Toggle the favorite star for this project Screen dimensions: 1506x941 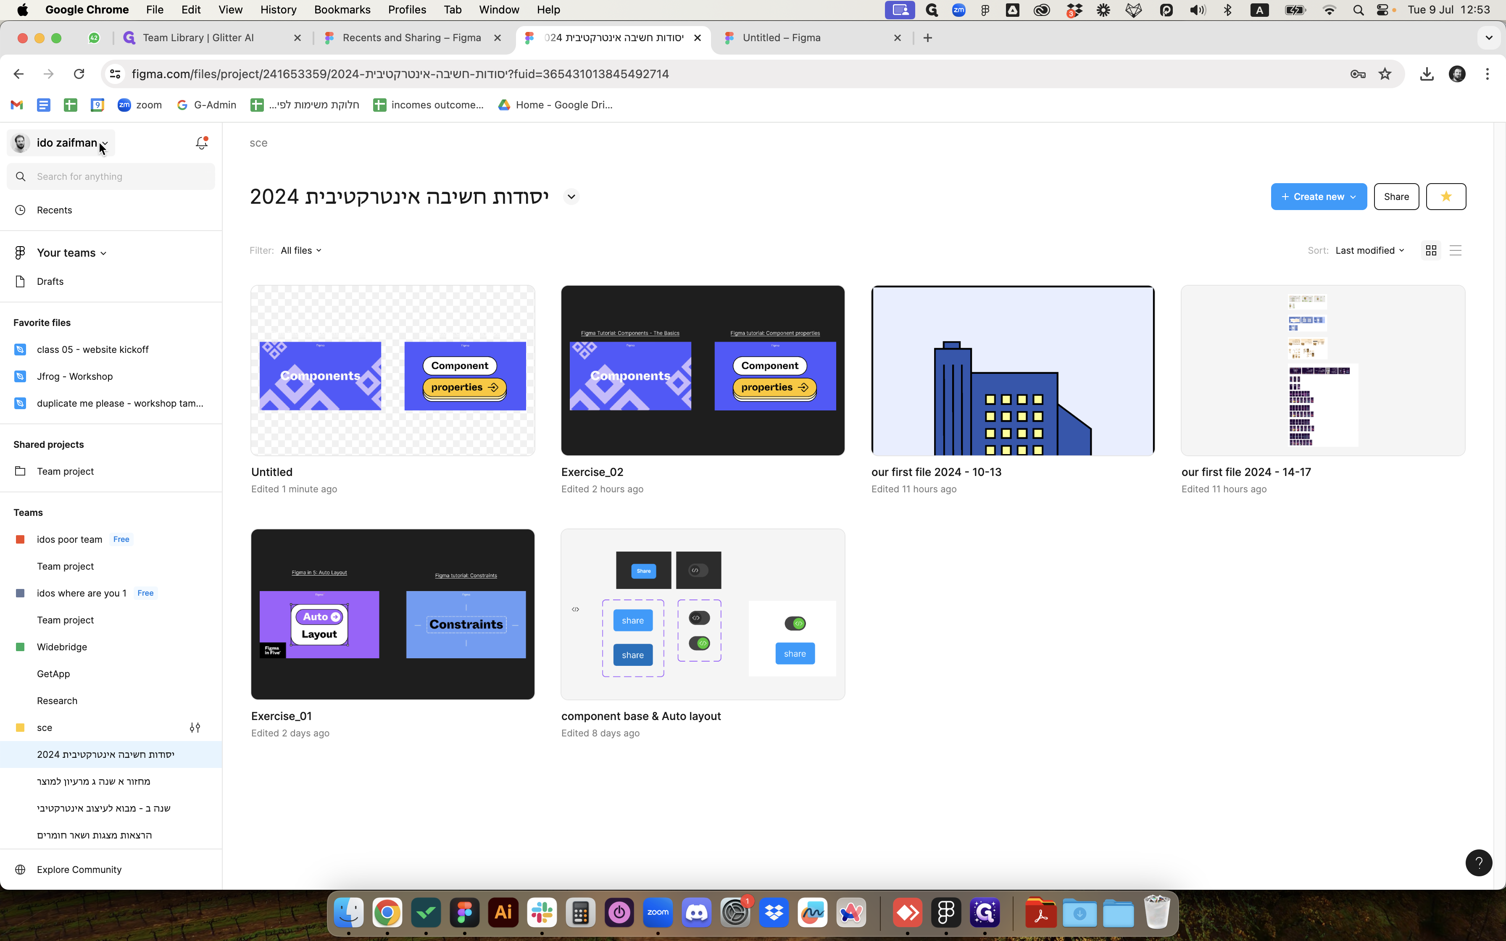1445,197
